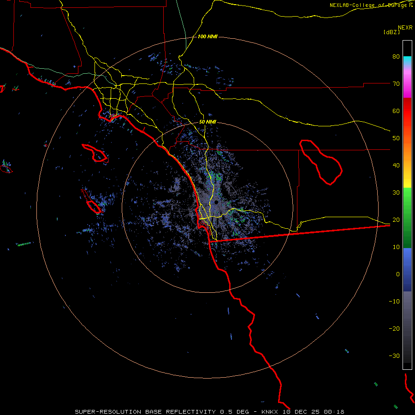The width and height of the screenshot is (415, 415).
Task: Click the 60 value on the dBZ scale
Action: (396, 111)
